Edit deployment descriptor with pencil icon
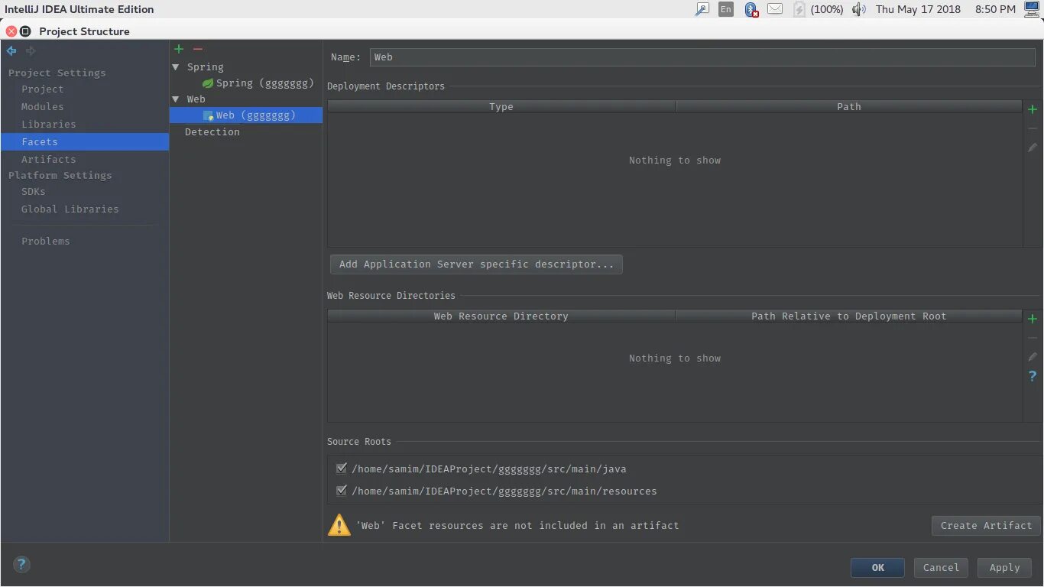Screen dimensions: 1044x587 pyautogui.click(x=1033, y=148)
